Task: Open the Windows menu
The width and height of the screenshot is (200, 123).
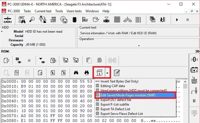Action: point(92,11)
